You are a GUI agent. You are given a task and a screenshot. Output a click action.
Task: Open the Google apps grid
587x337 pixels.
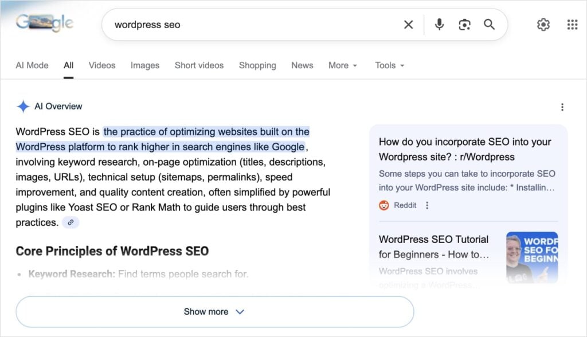click(572, 25)
